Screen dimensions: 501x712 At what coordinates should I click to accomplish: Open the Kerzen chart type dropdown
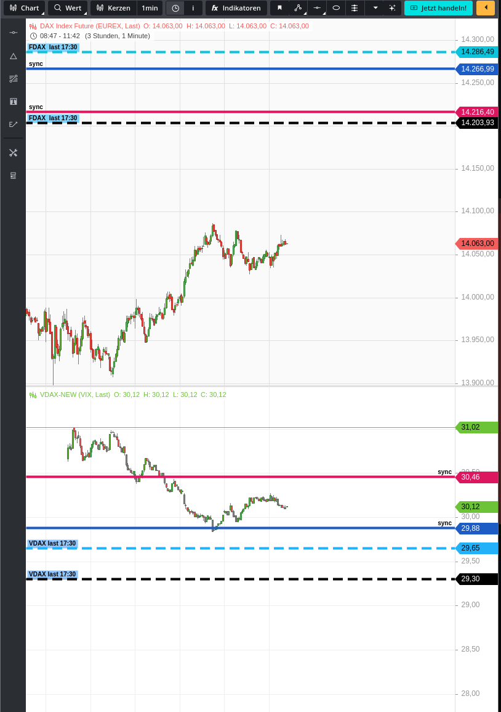113,8
